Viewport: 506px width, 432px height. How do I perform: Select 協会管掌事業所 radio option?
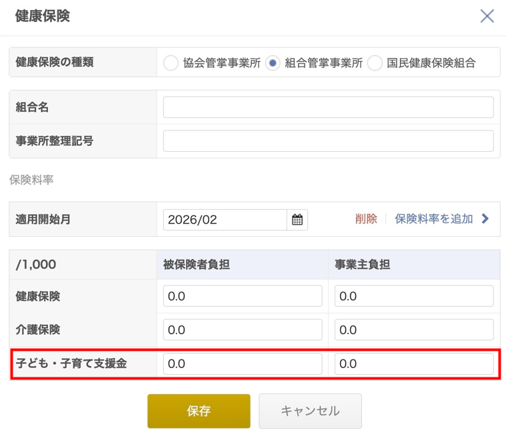(171, 63)
